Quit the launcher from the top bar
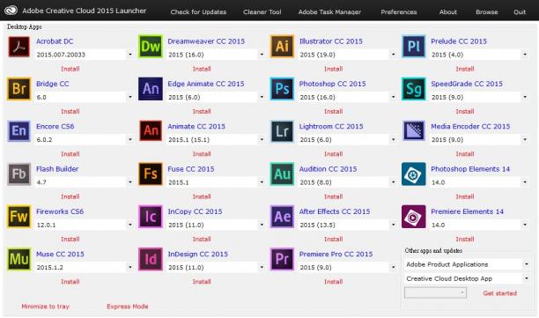 [520, 11]
